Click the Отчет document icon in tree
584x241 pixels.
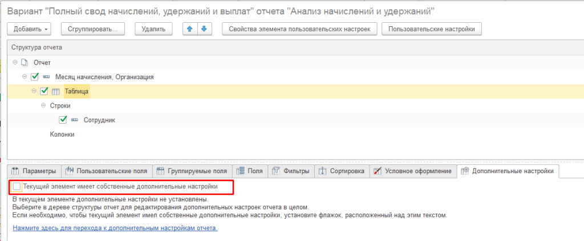(24, 62)
